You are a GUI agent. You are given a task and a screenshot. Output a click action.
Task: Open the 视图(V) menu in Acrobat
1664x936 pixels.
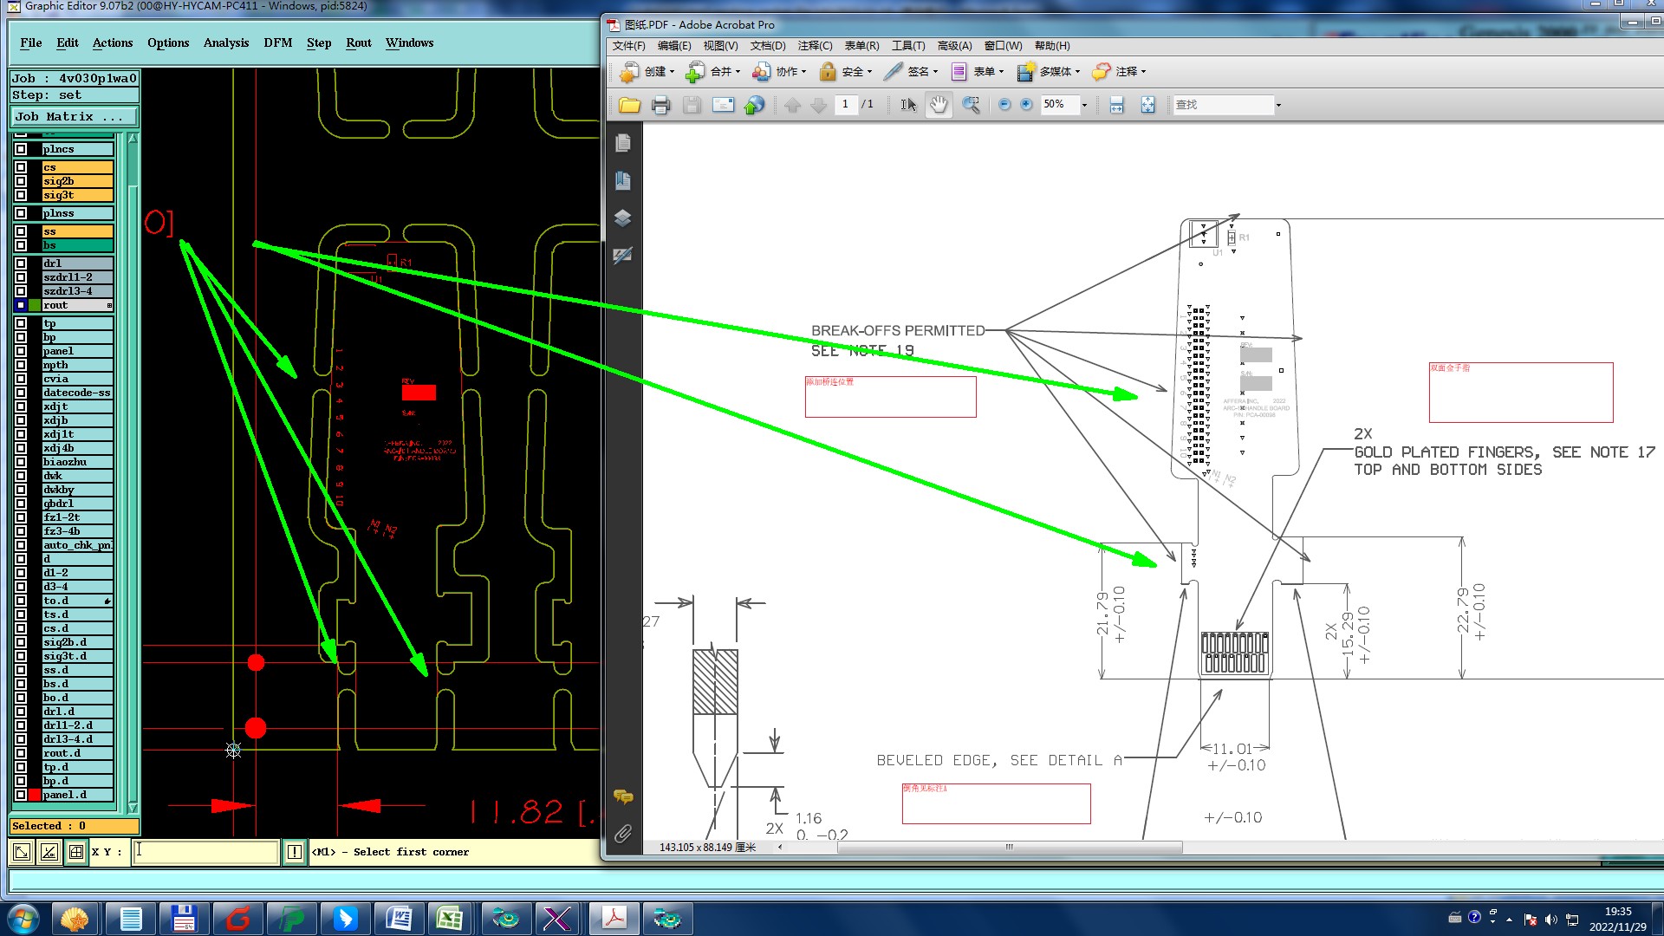coord(720,46)
